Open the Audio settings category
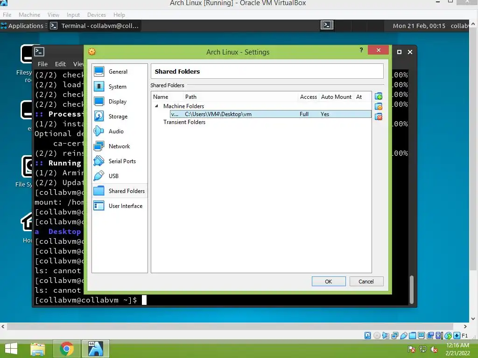The width and height of the screenshot is (478, 358). [x=119, y=131]
